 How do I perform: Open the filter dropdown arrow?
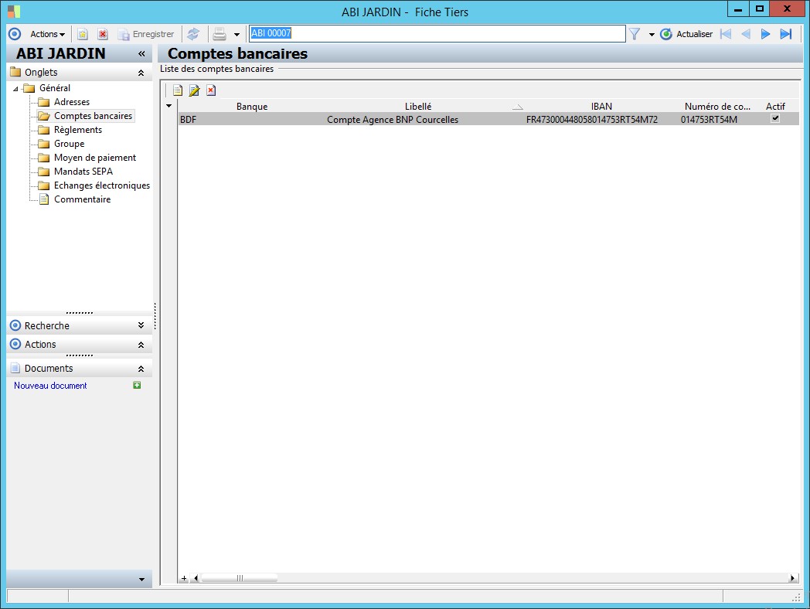pyautogui.click(x=652, y=35)
